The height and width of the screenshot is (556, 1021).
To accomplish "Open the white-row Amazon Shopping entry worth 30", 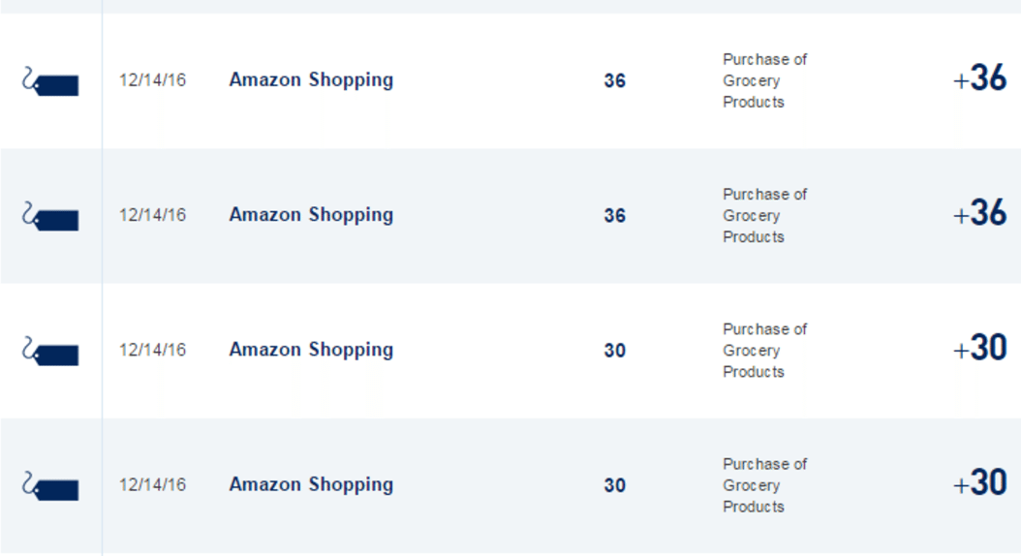I will click(x=311, y=350).
